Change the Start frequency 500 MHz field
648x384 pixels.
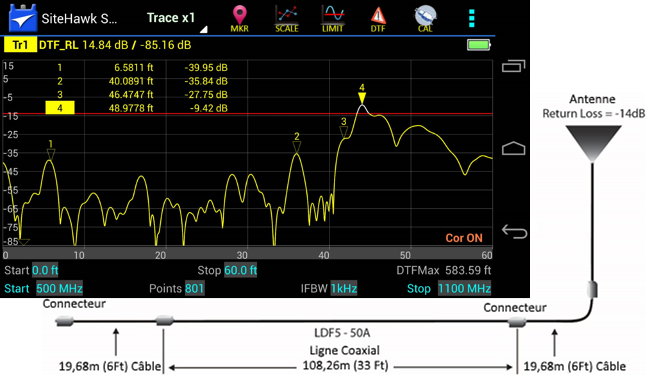[x=60, y=289]
